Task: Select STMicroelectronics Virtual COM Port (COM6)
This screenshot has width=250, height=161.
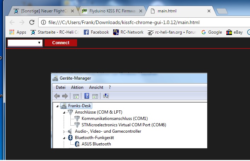Action: point(123,125)
